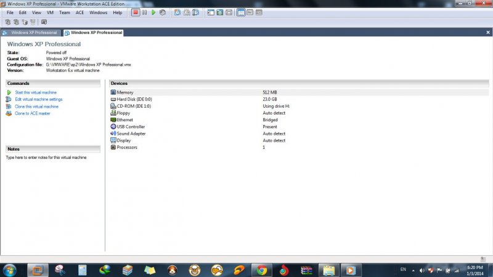493x277 pixels.
Task: Click the fourth ACE toolbar icon
Action: (33, 22)
